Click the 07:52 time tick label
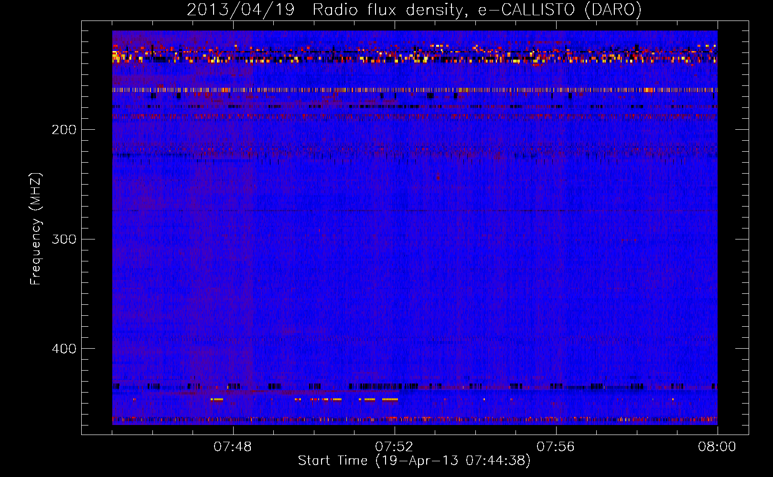Image resolution: width=773 pixels, height=477 pixels. pyautogui.click(x=394, y=447)
